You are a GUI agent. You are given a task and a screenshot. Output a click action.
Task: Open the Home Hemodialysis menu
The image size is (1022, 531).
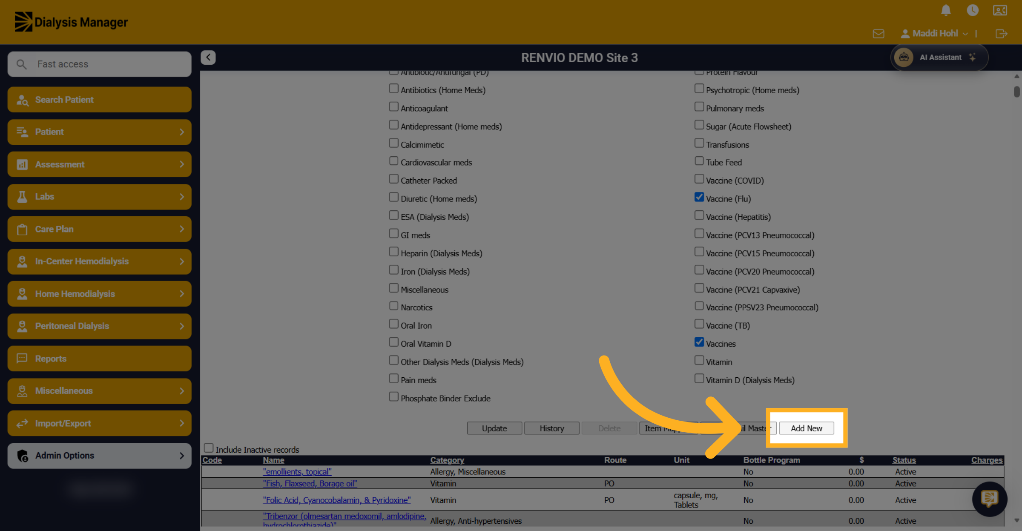(x=99, y=294)
